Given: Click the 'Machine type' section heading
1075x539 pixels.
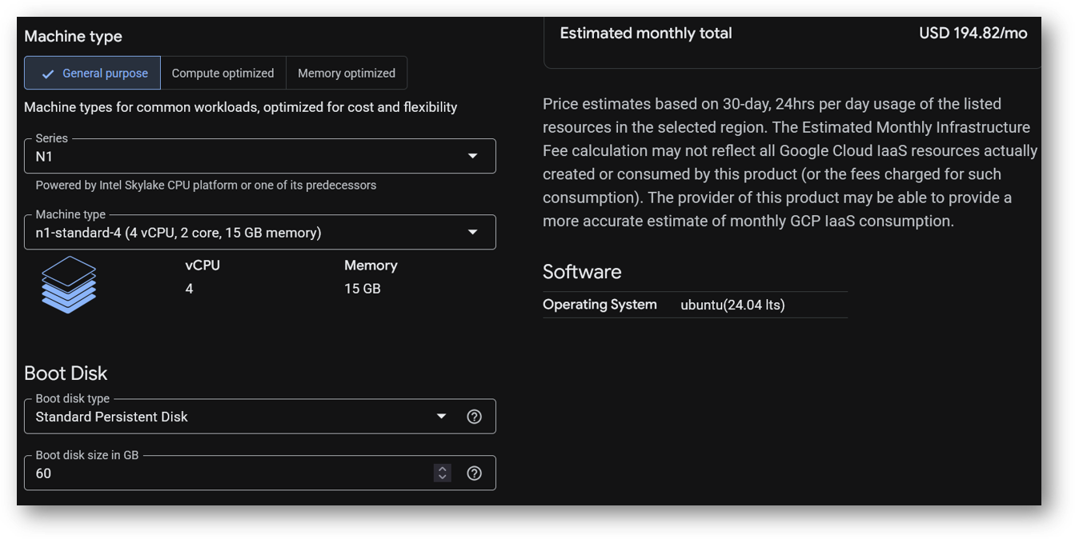Looking at the screenshot, I should click(x=73, y=37).
